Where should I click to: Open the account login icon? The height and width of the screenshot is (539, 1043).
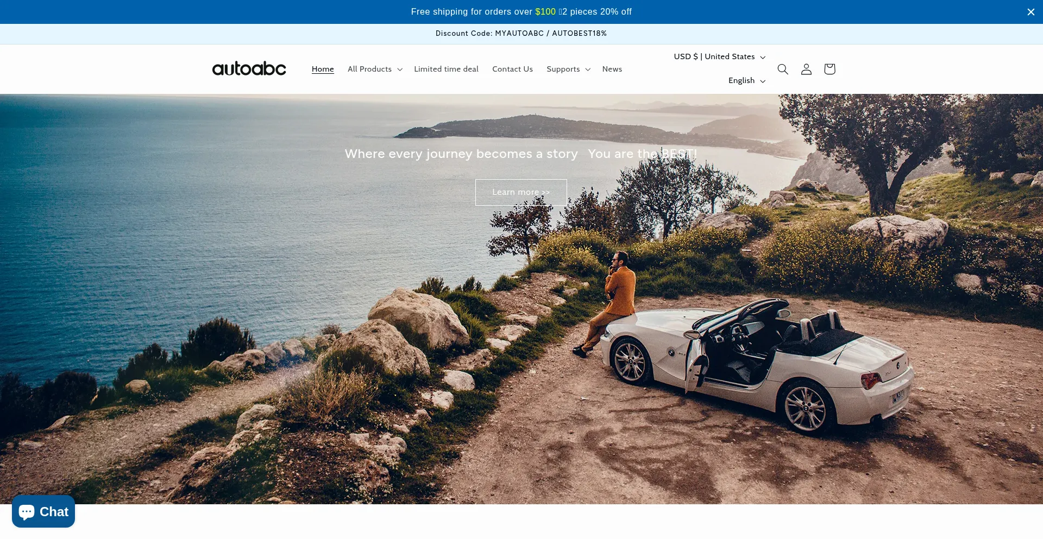(x=806, y=69)
